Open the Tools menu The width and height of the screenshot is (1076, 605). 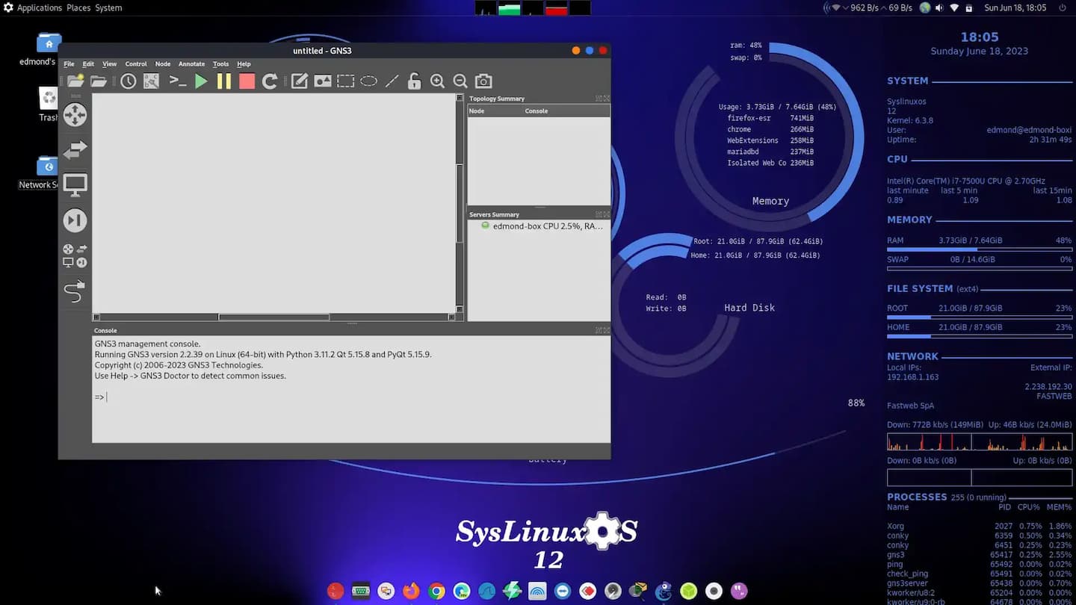click(x=220, y=64)
